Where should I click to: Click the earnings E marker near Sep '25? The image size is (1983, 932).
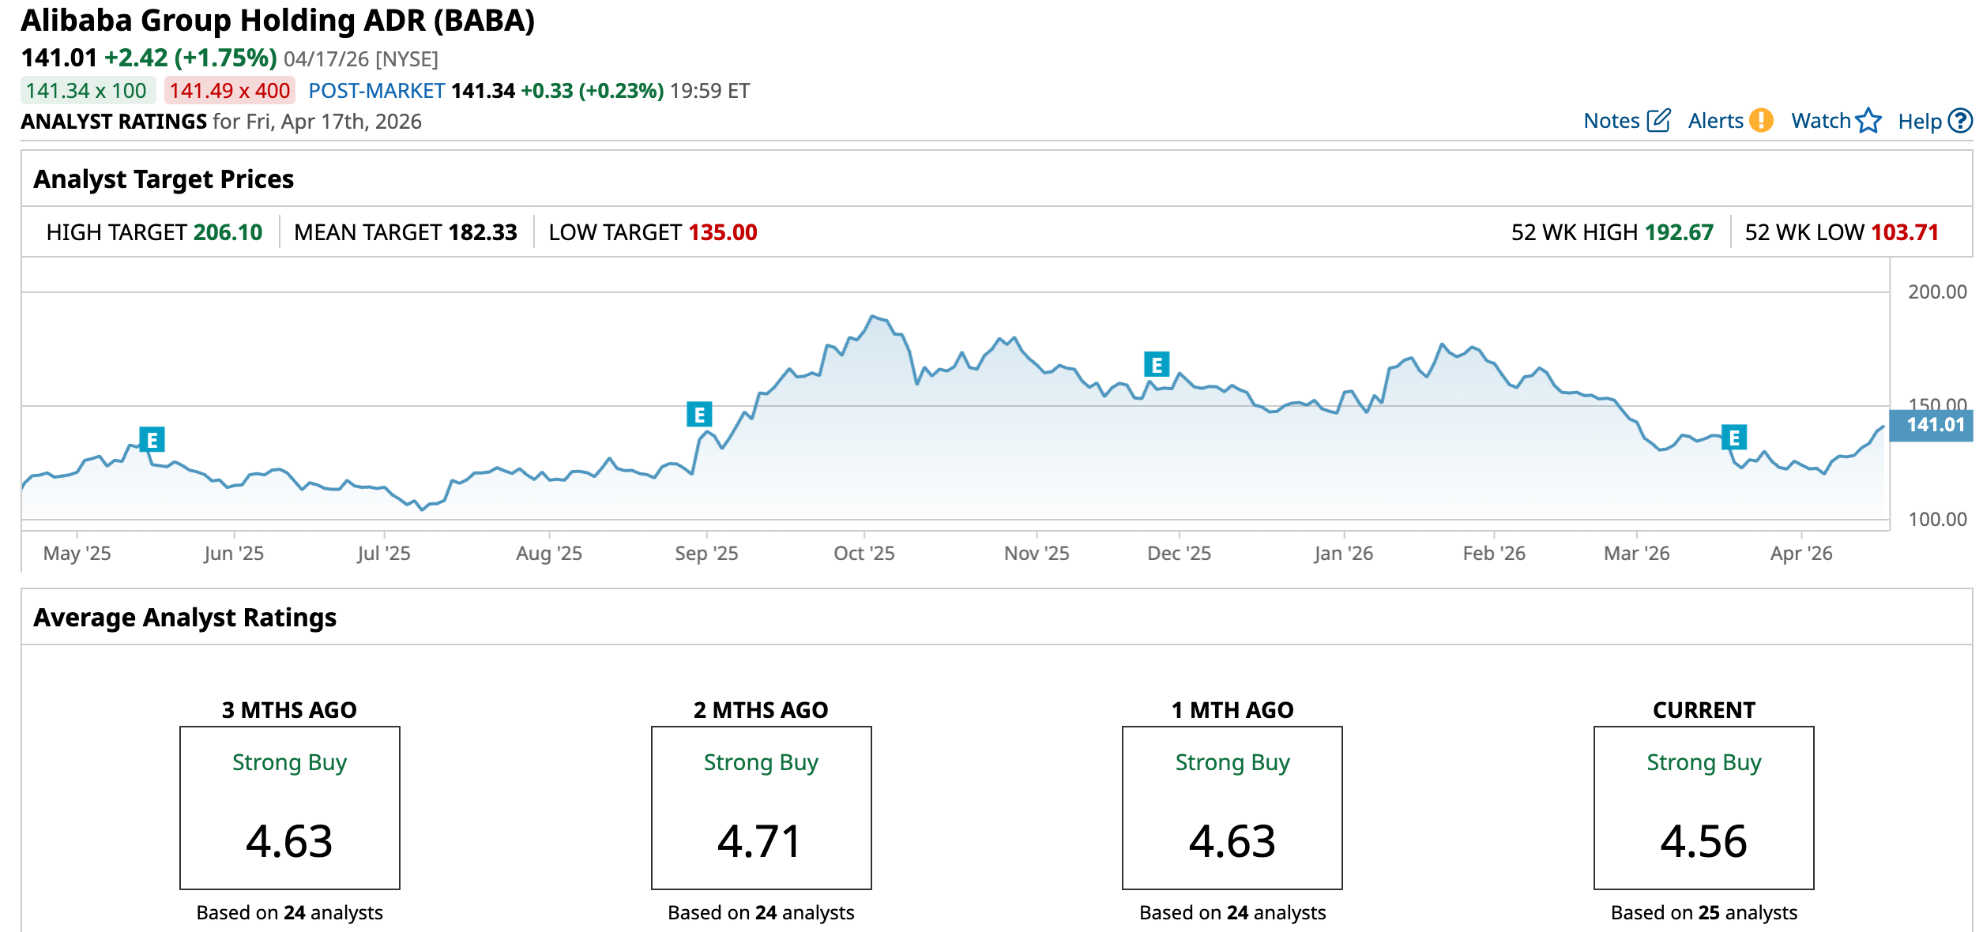[x=699, y=414]
